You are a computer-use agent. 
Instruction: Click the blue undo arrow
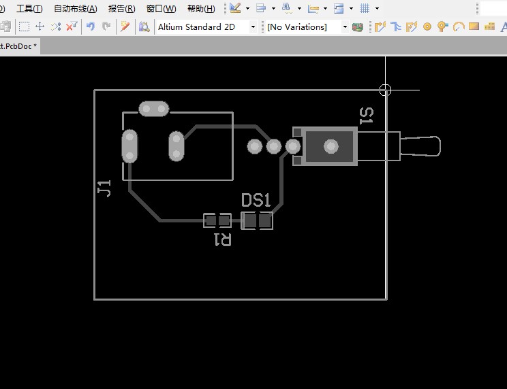point(91,27)
